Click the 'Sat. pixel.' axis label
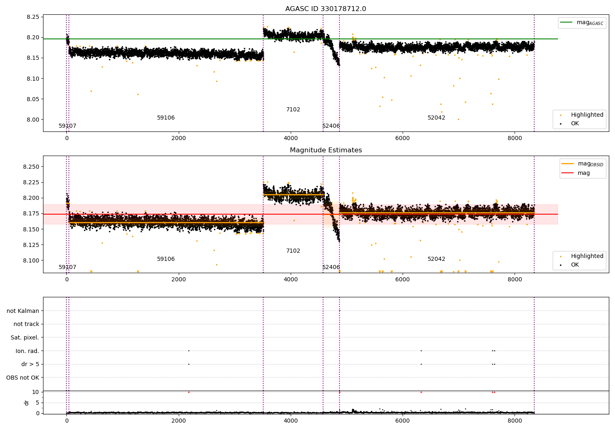This screenshot has width=615, height=430. pos(25,338)
